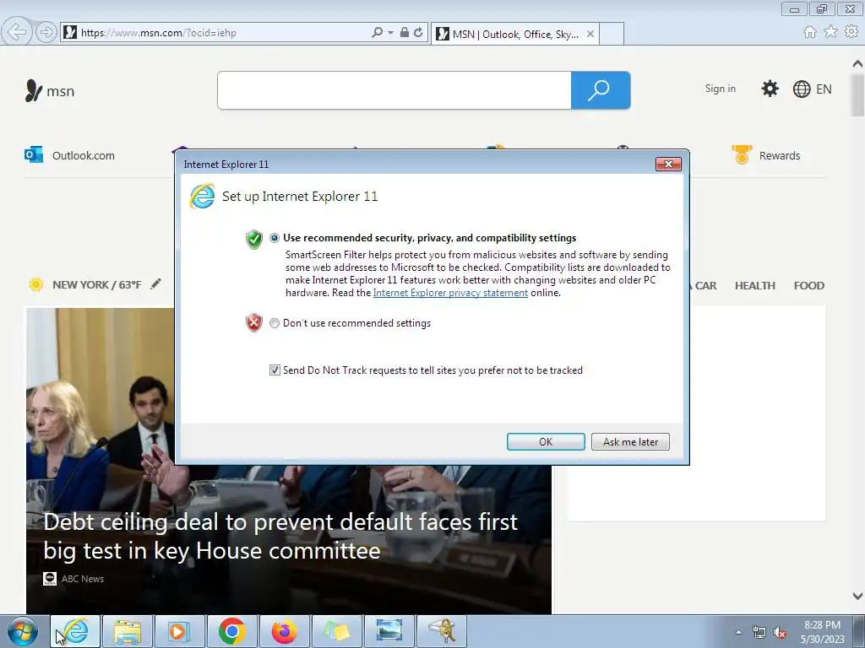Show hidden tray icons arrow
The image size is (865, 648).
point(738,632)
